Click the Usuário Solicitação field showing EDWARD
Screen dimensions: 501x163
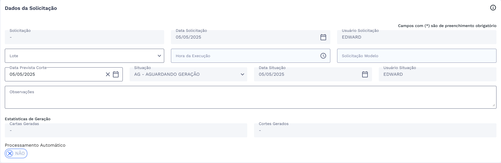click(x=394, y=37)
